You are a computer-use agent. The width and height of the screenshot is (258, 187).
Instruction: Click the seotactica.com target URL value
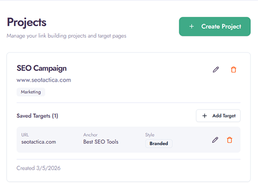click(39, 142)
